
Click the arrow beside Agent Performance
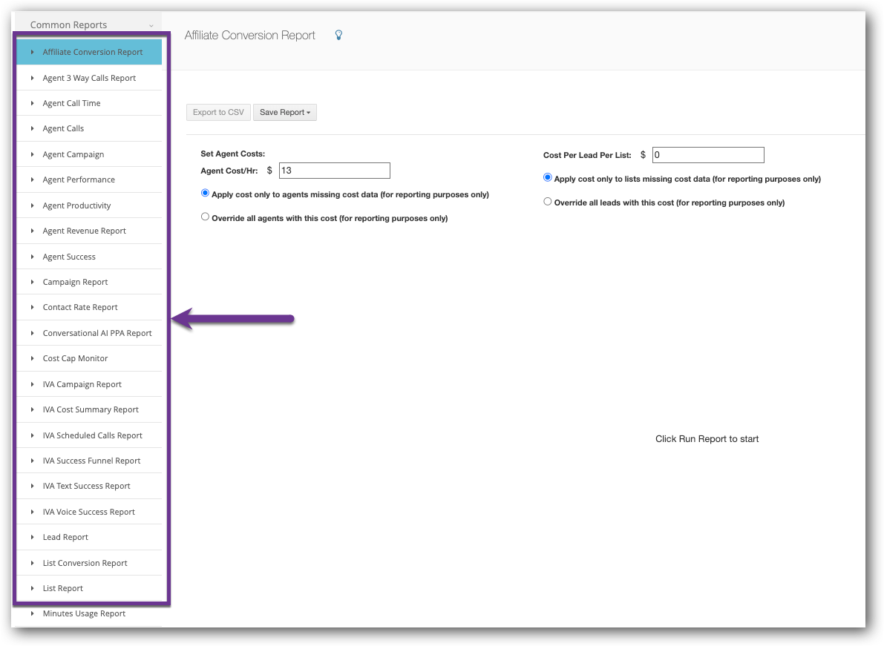tap(32, 179)
